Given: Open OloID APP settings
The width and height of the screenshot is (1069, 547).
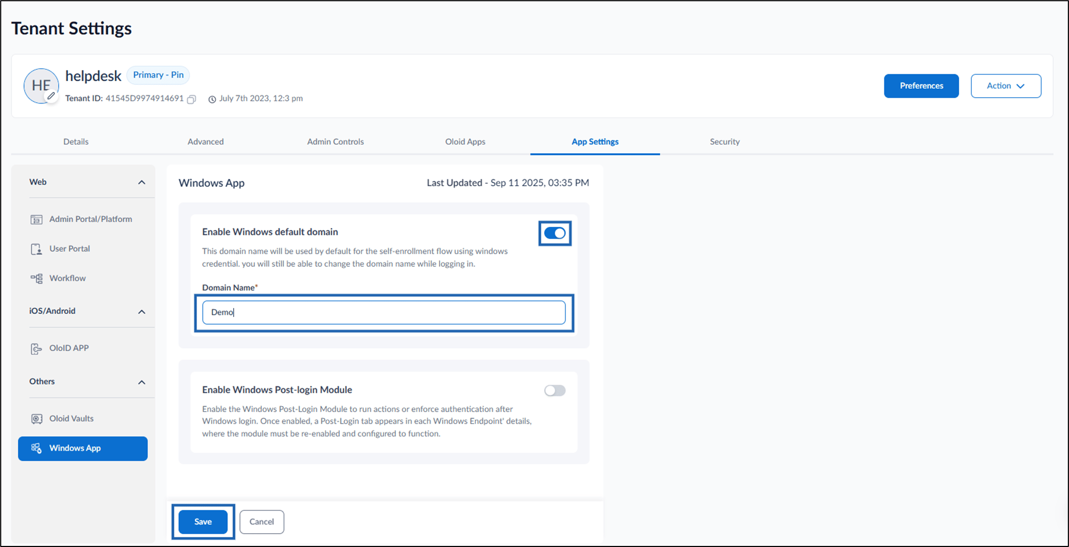Looking at the screenshot, I should click(x=82, y=348).
